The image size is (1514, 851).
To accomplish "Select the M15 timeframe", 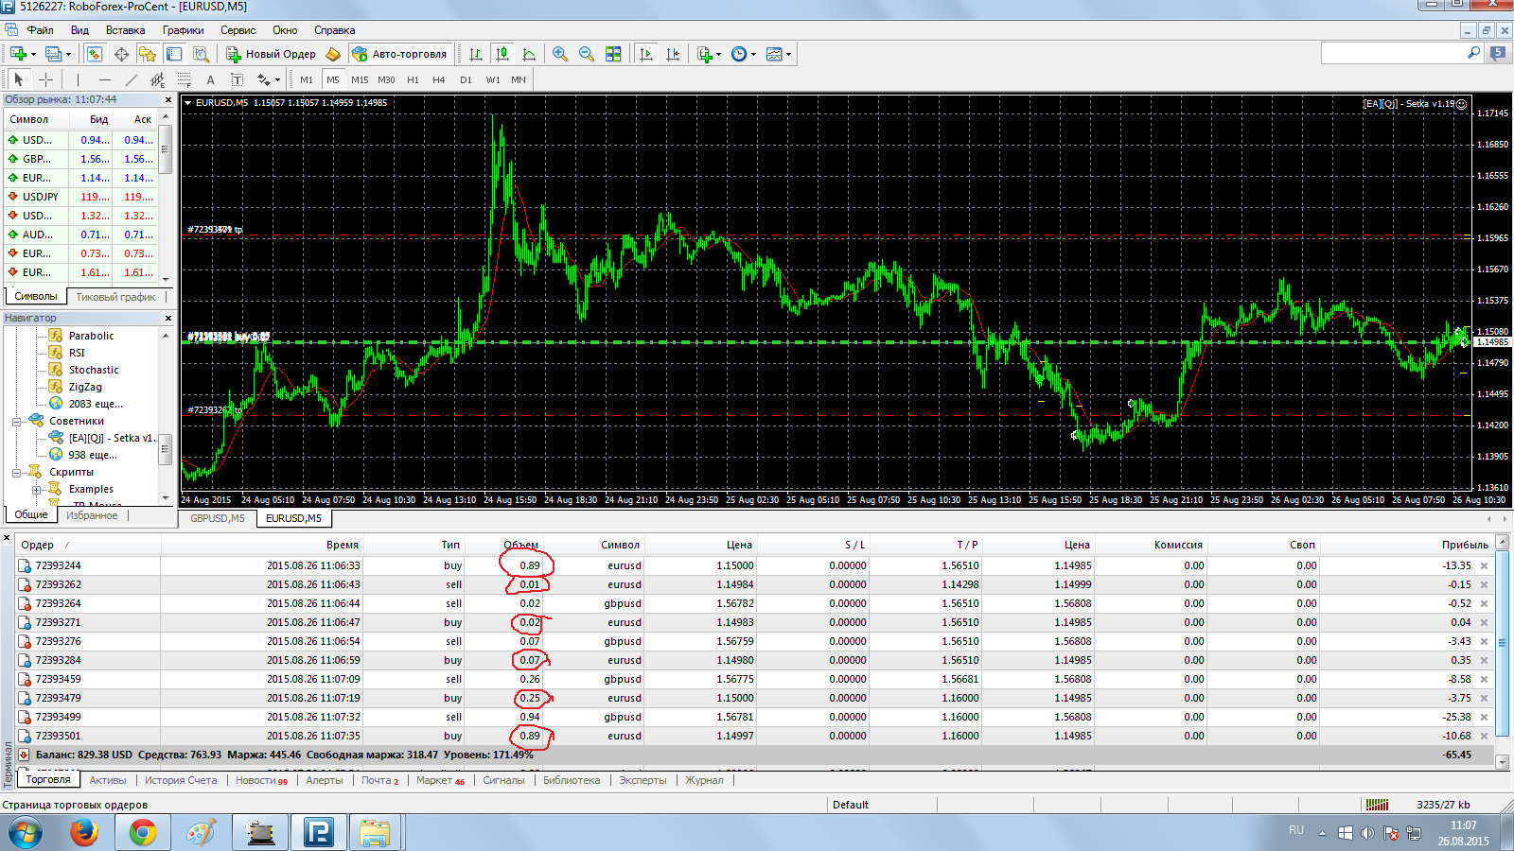I will pyautogui.click(x=360, y=79).
